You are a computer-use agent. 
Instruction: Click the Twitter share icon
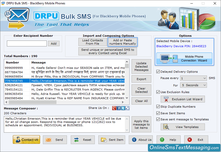pyautogui.click(x=123, y=108)
